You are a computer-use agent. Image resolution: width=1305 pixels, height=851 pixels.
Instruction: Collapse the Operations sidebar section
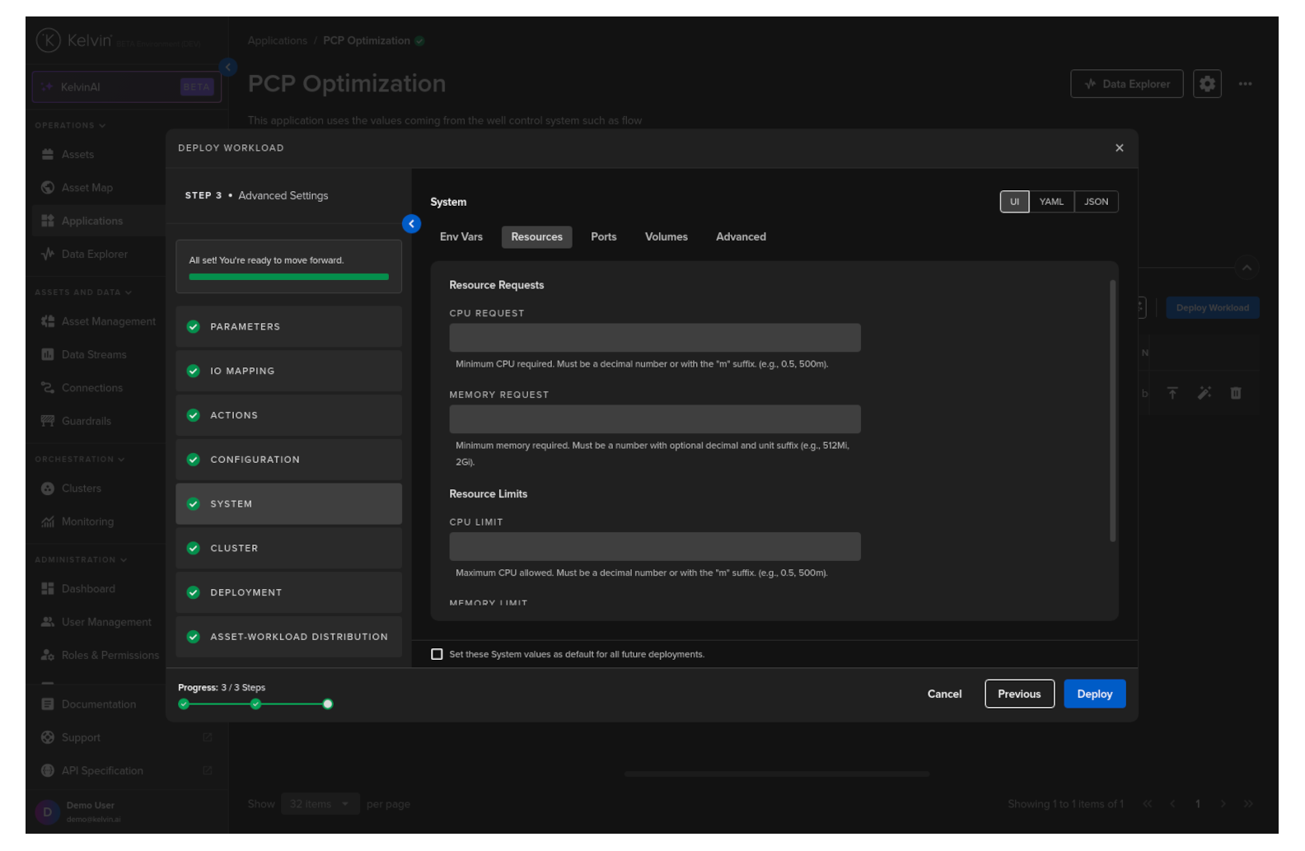[x=70, y=126]
